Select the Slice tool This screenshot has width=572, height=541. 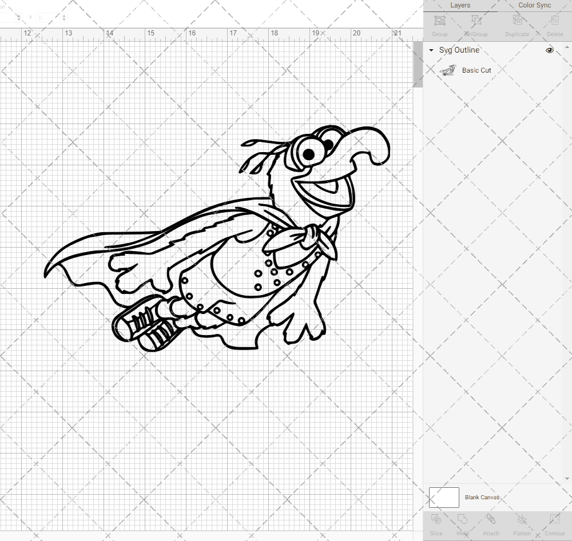click(x=436, y=519)
